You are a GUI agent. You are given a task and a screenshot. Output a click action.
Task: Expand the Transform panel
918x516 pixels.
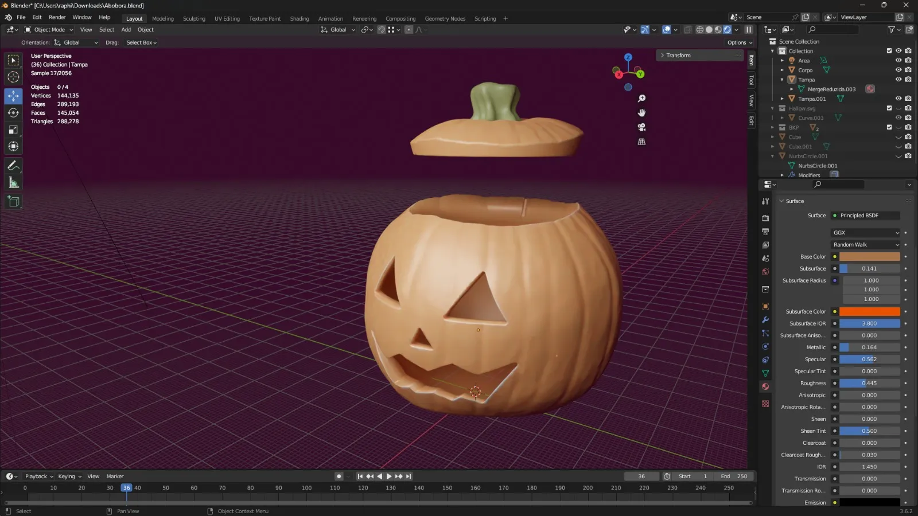[x=678, y=56]
